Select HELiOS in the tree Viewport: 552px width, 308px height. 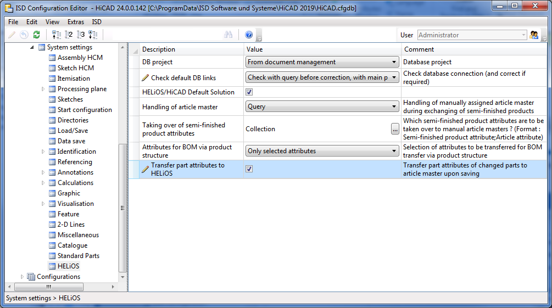(68, 266)
